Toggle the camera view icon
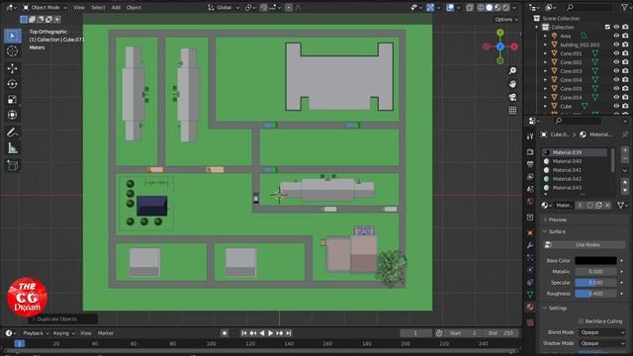Viewport: 633px width, 356px height. point(512,97)
